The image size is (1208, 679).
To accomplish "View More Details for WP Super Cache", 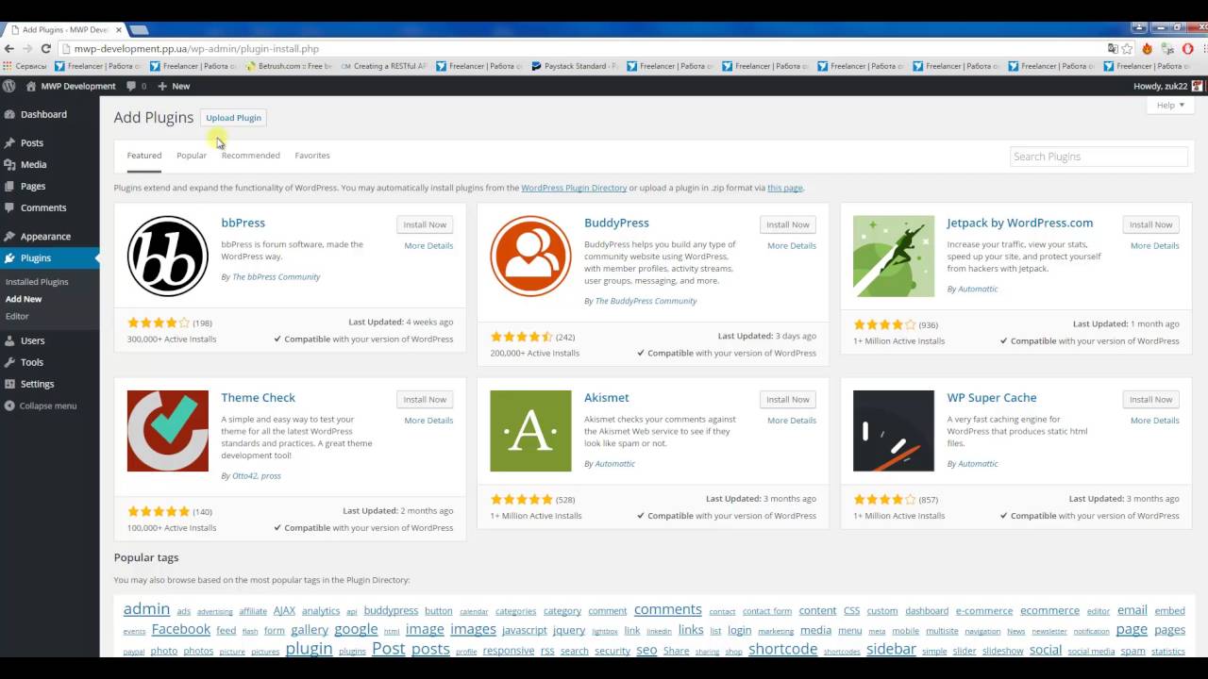I will click(1155, 421).
